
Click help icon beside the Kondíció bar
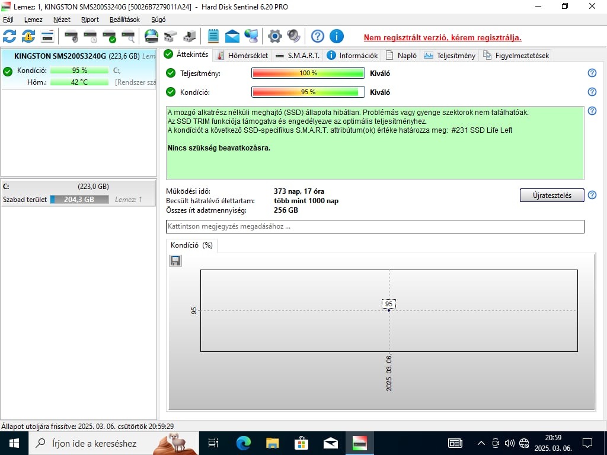click(x=592, y=92)
